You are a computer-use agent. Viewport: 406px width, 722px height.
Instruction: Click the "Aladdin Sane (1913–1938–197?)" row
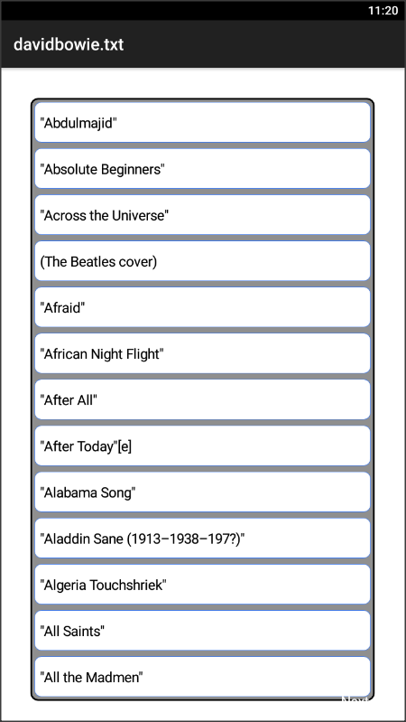(202, 539)
